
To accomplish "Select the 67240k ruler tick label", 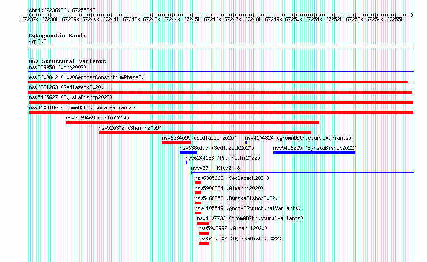I will pos(91,19).
